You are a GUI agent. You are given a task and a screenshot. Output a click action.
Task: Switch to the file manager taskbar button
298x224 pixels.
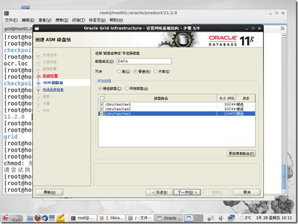click(x=140, y=218)
